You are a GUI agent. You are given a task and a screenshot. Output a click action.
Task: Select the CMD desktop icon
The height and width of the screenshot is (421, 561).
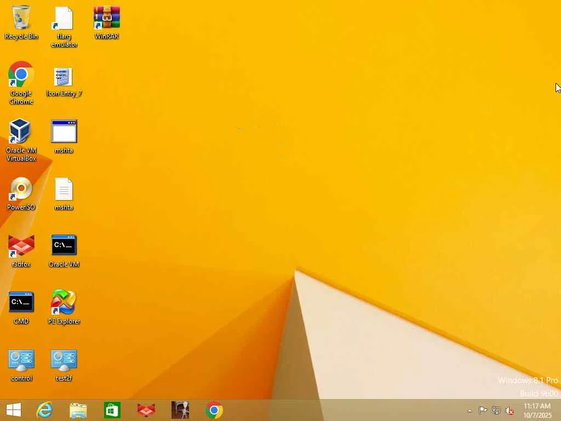21,308
